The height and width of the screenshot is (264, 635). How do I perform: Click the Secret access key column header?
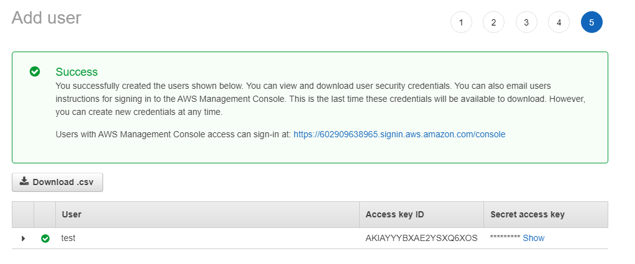[x=527, y=214]
